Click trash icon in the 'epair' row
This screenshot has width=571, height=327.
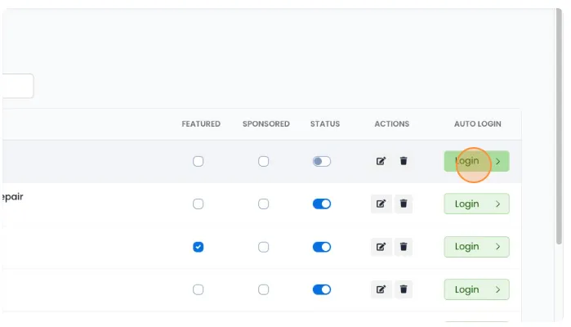point(404,204)
